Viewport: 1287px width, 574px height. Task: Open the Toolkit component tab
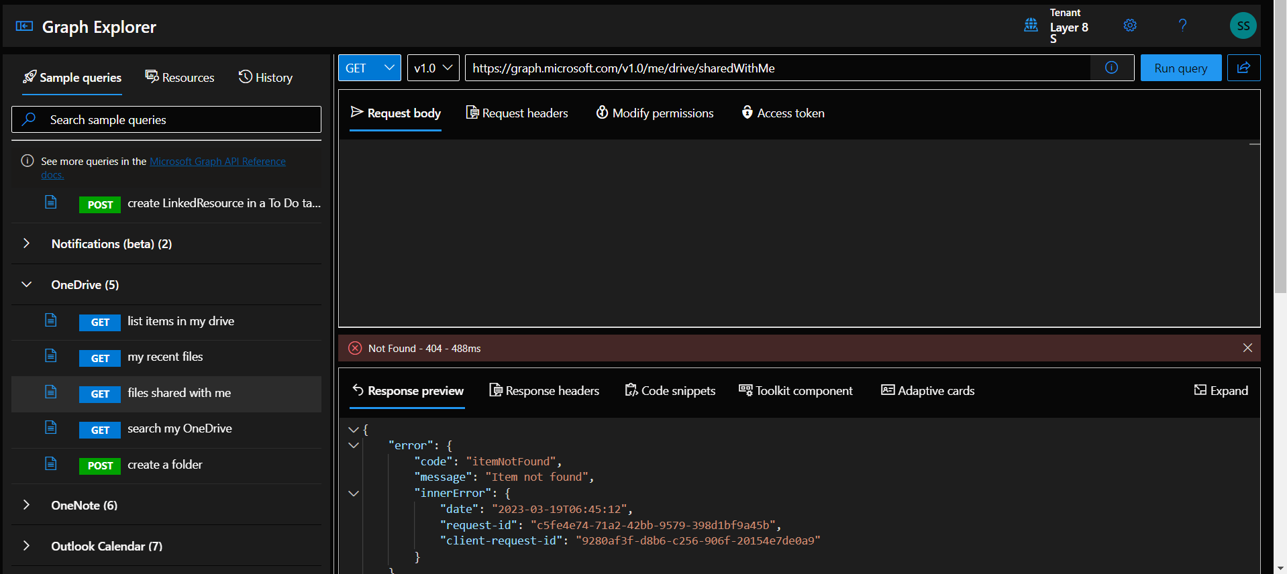(796, 391)
